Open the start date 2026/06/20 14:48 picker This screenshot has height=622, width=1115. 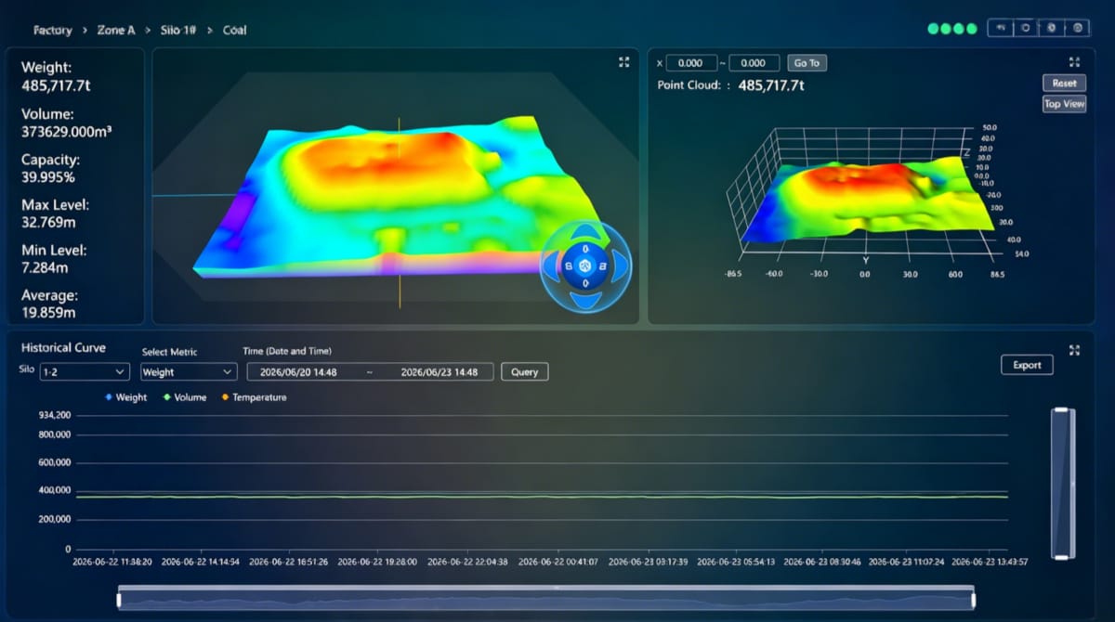(299, 371)
